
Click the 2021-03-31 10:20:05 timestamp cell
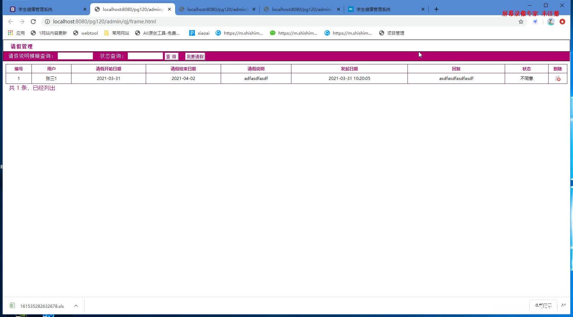[x=349, y=78]
